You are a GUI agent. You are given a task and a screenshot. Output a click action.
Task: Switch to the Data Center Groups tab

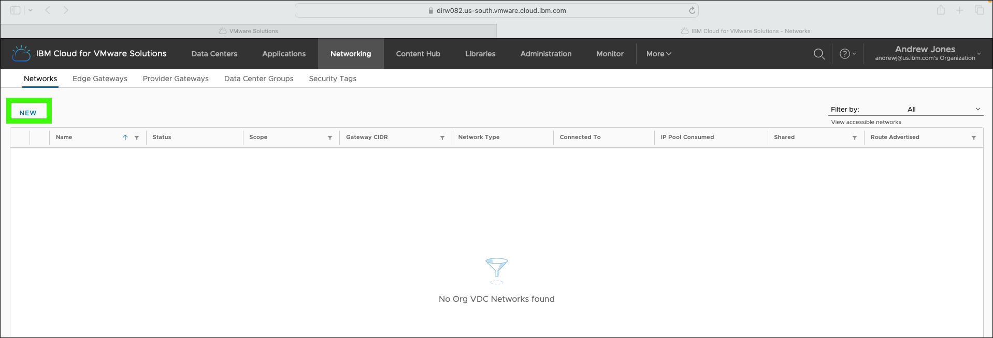pyautogui.click(x=259, y=79)
